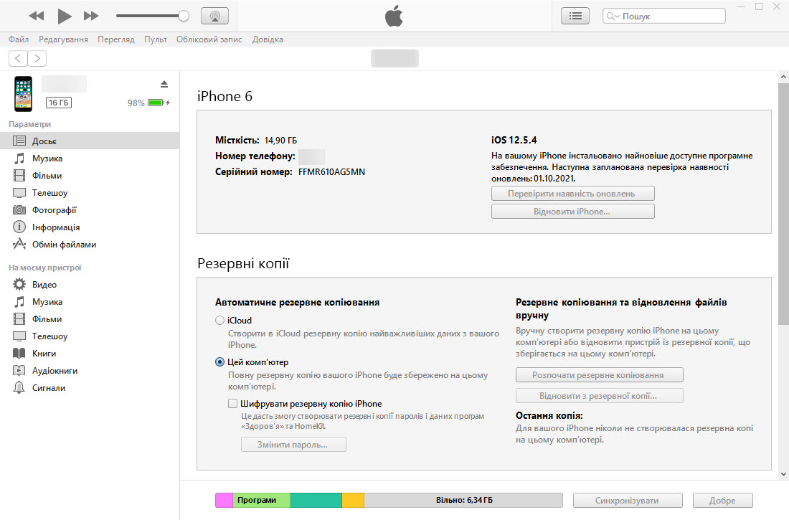789x520 pixels.
Task: Eject the iPhone with the eject icon
Action: point(164,84)
